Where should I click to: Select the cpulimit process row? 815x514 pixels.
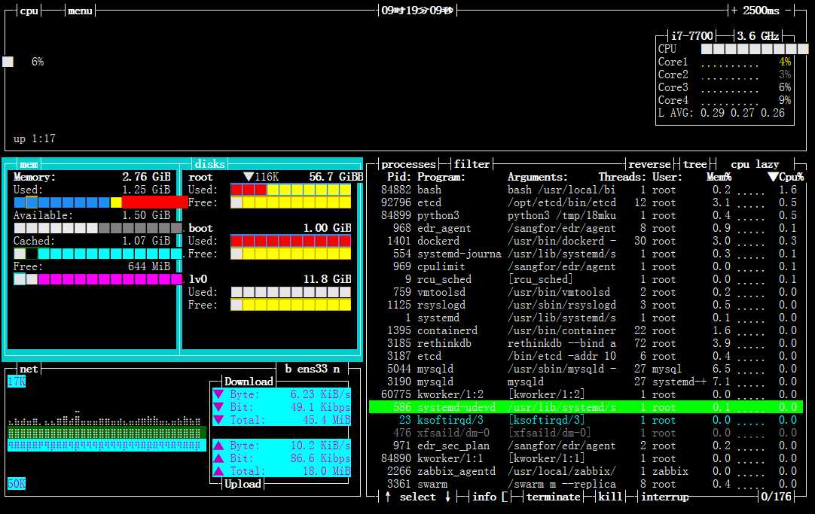point(586,266)
